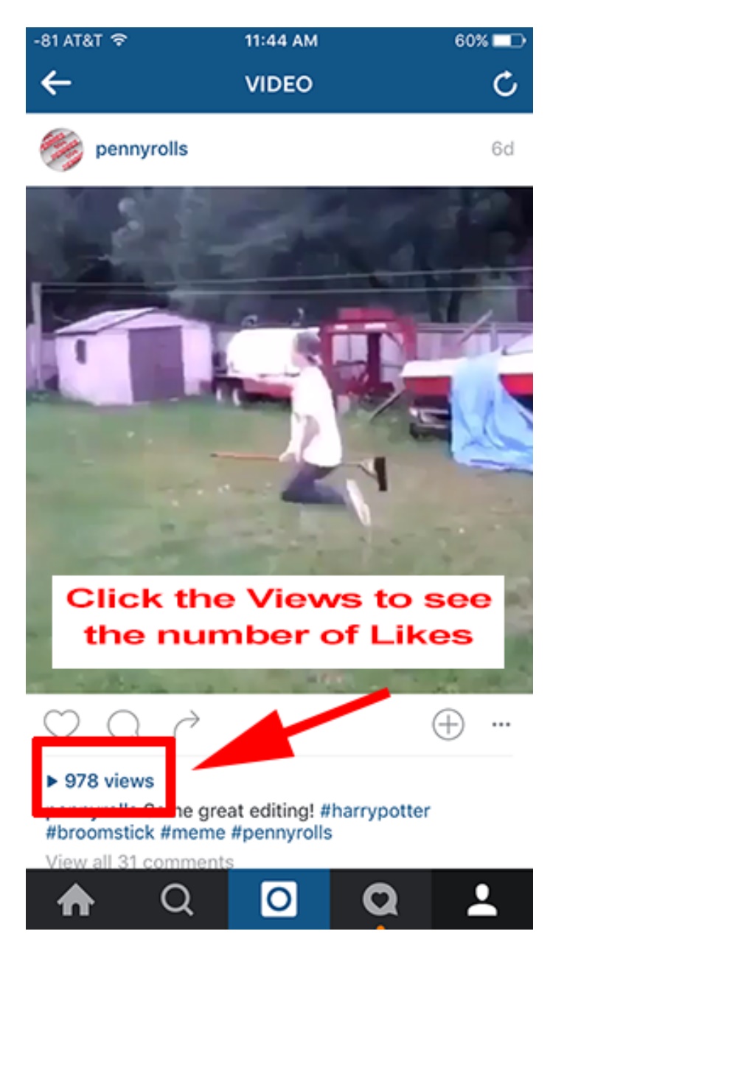Tap pennyrolls profile picture

[x=61, y=149]
